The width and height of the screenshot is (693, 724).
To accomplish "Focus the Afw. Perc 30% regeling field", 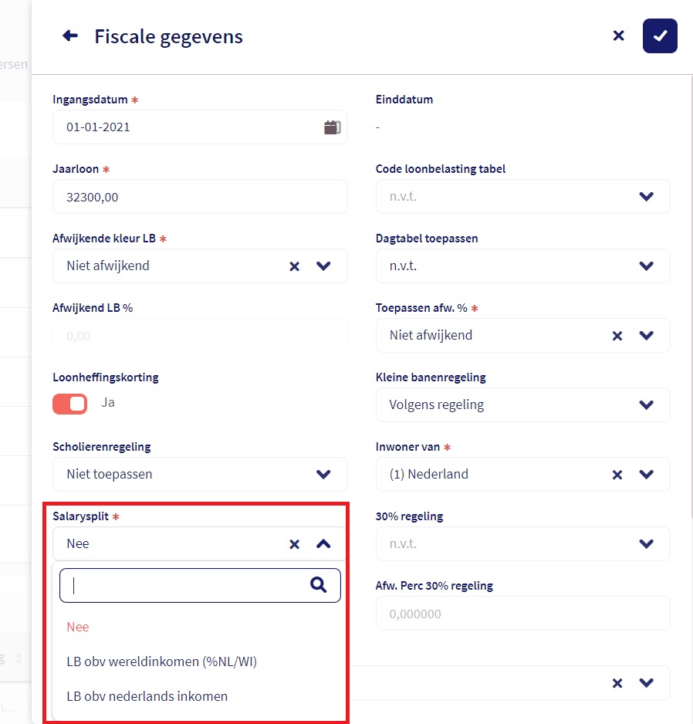I will pyautogui.click(x=522, y=614).
